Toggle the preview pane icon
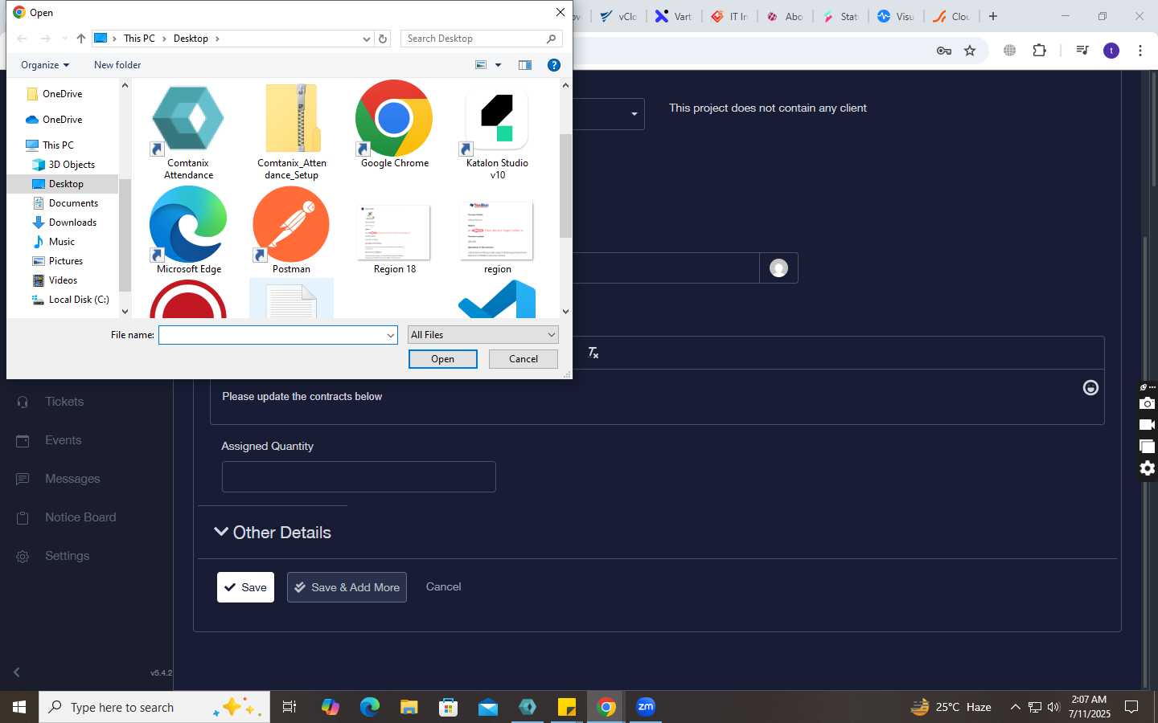The width and height of the screenshot is (1158, 723). (525, 65)
